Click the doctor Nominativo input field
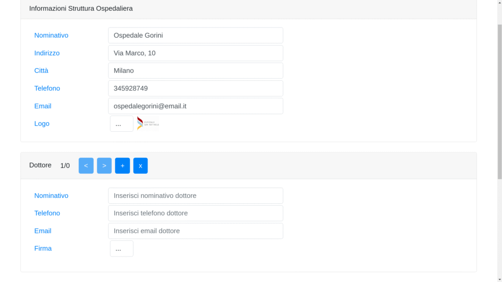The width and height of the screenshot is (502, 282). [195, 195]
